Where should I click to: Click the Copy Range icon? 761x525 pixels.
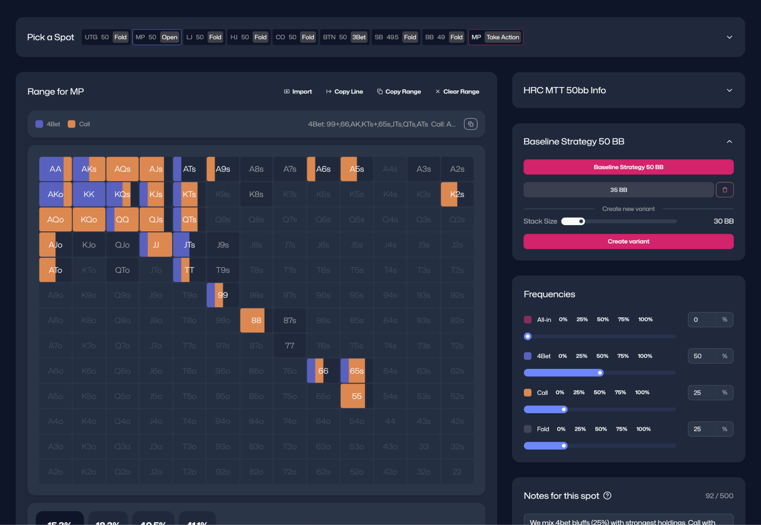pyautogui.click(x=380, y=91)
